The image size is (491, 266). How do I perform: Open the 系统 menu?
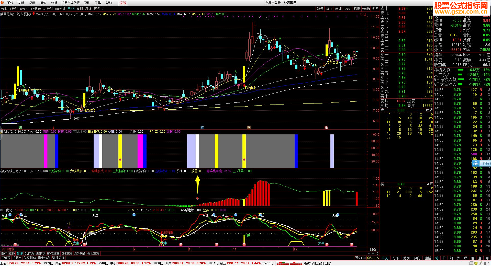coord(10,3)
